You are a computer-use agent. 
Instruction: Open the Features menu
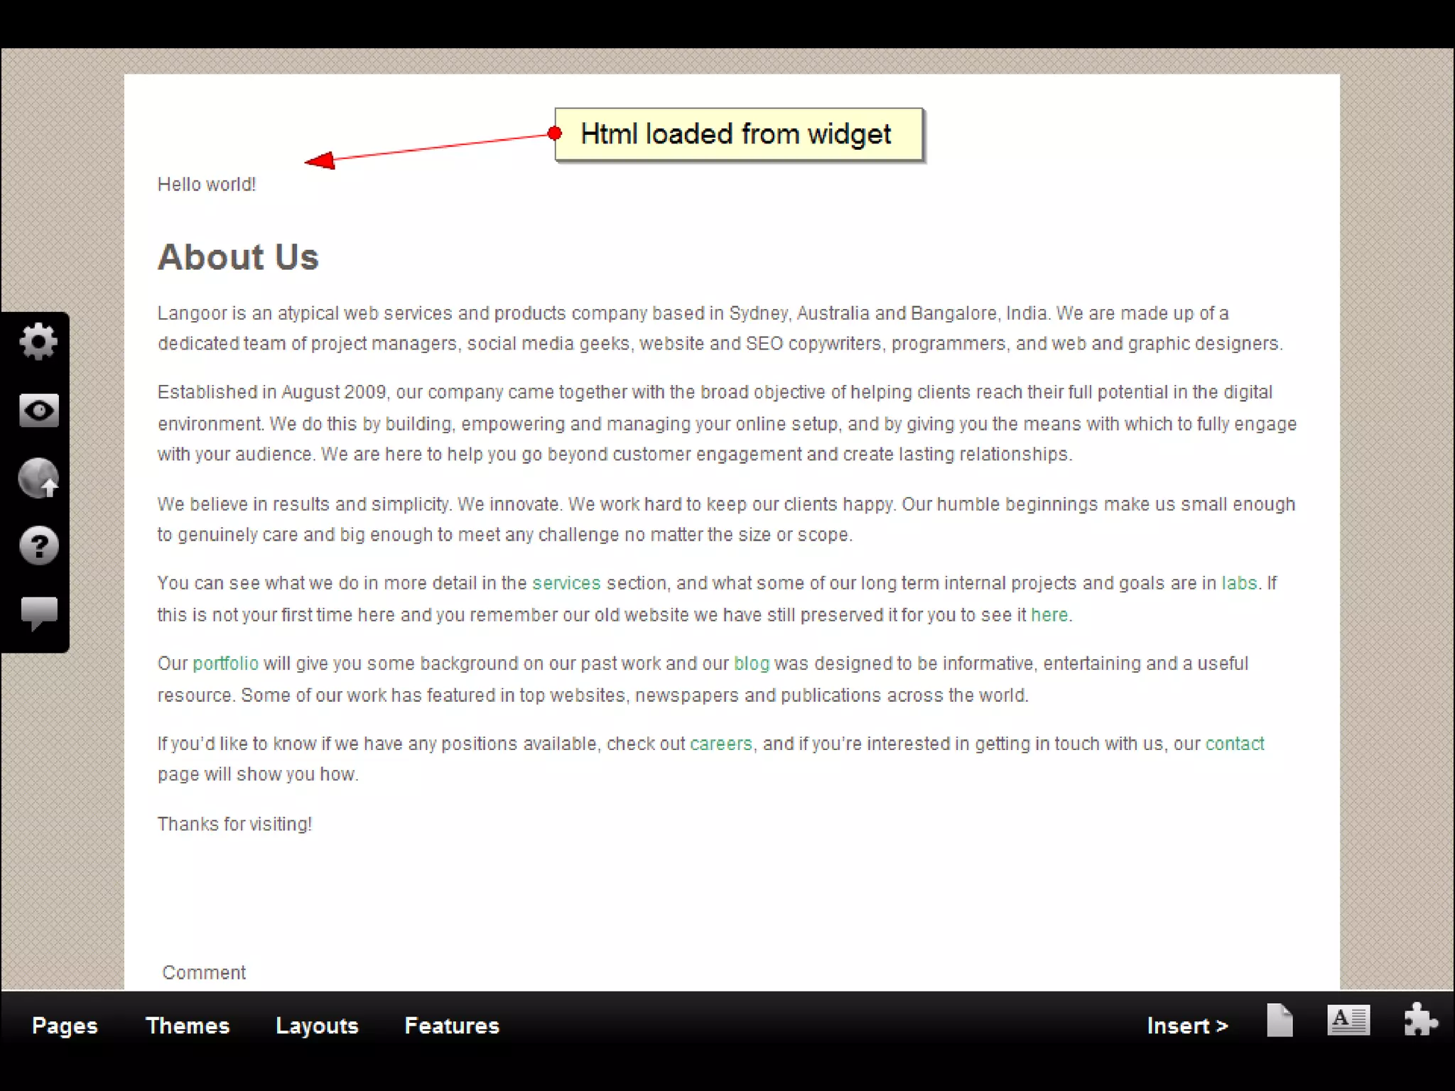click(452, 1026)
